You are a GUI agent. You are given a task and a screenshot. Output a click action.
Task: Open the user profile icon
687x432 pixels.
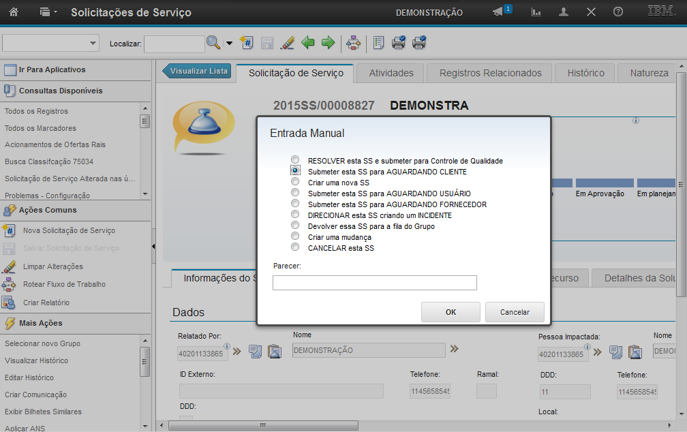click(x=564, y=12)
